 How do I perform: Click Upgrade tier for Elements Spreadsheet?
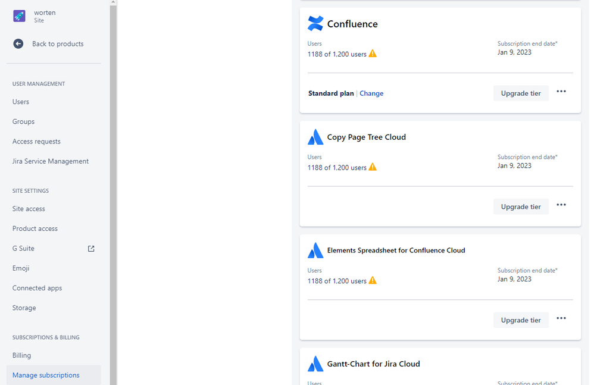click(x=521, y=320)
